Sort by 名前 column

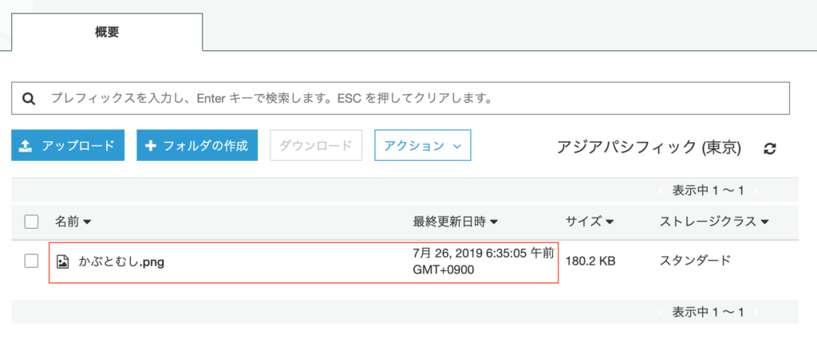73,222
